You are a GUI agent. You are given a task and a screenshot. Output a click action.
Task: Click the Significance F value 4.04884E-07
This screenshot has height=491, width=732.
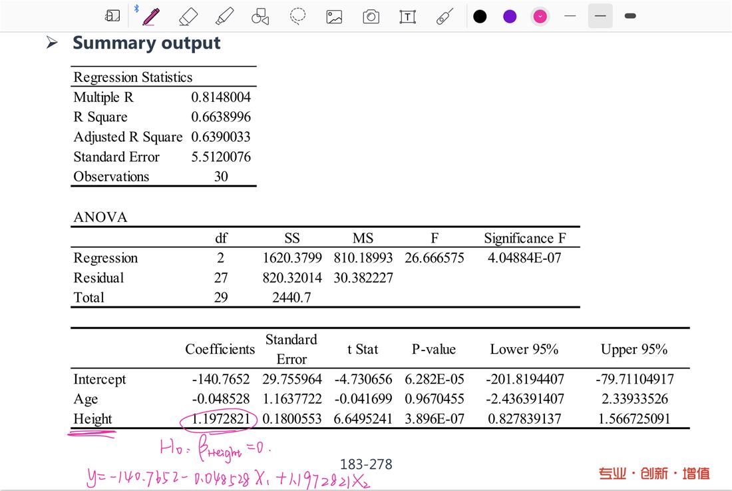[524, 258]
